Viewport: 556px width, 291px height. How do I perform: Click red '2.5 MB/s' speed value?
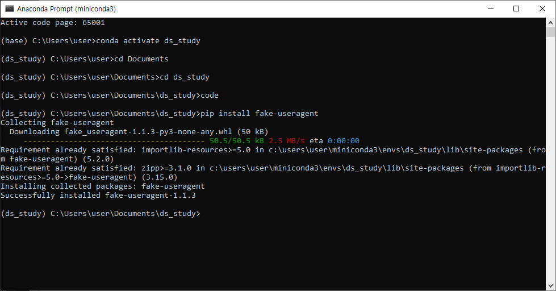pos(286,141)
